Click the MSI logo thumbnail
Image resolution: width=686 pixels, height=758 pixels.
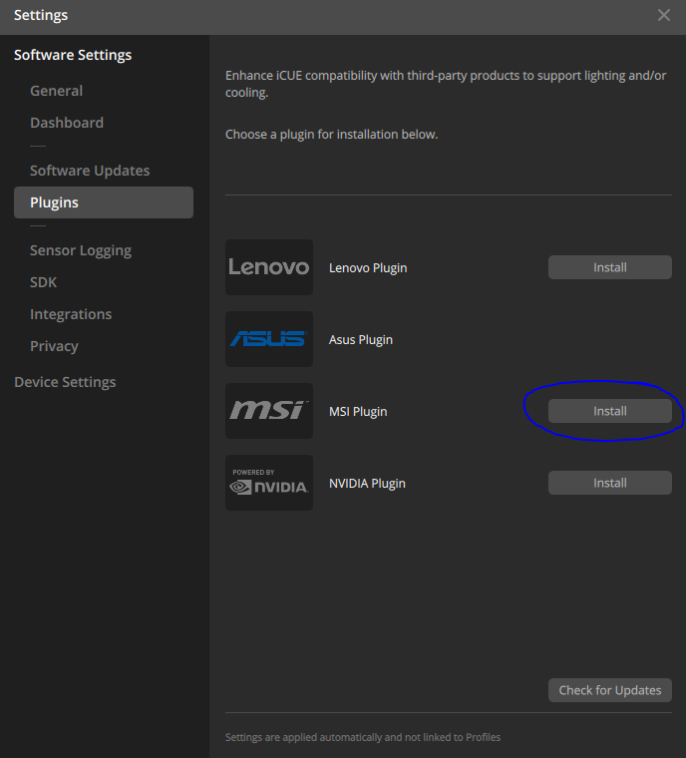click(269, 411)
